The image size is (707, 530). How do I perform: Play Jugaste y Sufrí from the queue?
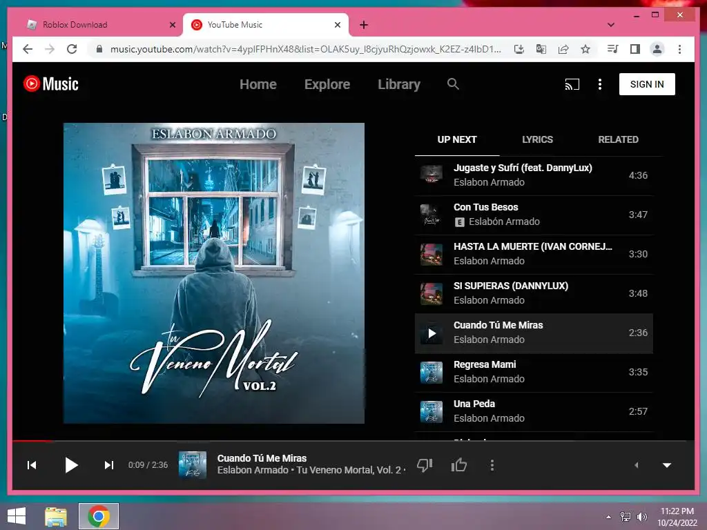coord(534,175)
